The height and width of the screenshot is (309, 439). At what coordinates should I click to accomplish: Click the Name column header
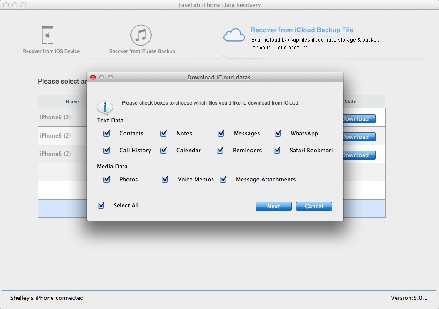point(72,102)
